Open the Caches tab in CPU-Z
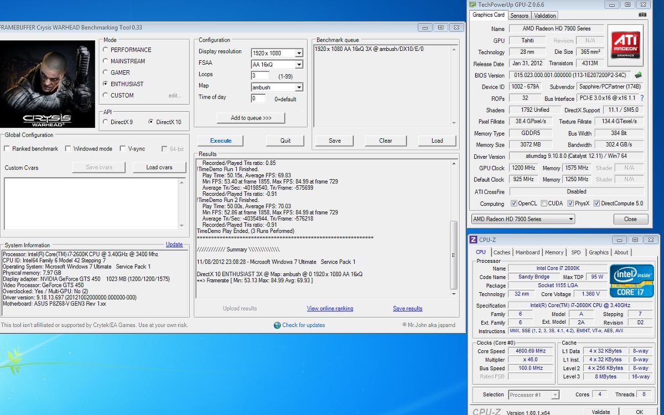Image resolution: width=664 pixels, height=415 pixels. pos(502,252)
